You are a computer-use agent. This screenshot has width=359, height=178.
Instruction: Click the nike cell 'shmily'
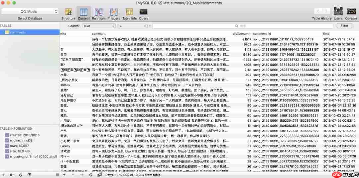tap(65, 85)
